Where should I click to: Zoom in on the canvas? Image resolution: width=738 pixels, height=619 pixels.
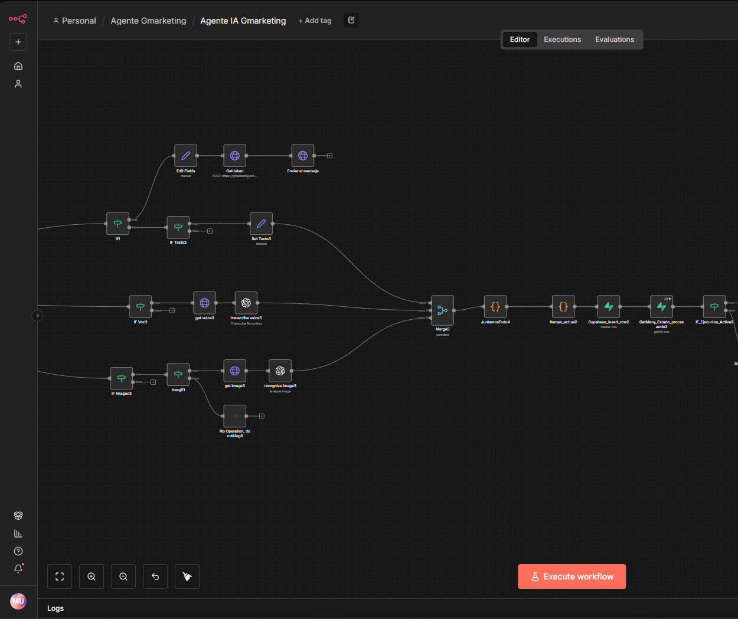pyautogui.click(x=92, y=577)
